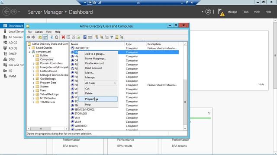Image resolution: width=277 pixels, height=155 pixels.
Task: Toggle the Show/Hide Action Pane icon
Action: tap(90, 37)
